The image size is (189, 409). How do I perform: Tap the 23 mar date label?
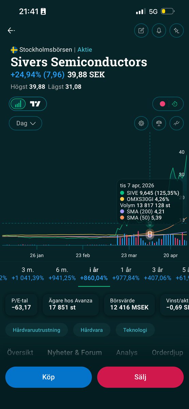click(129, 256)
